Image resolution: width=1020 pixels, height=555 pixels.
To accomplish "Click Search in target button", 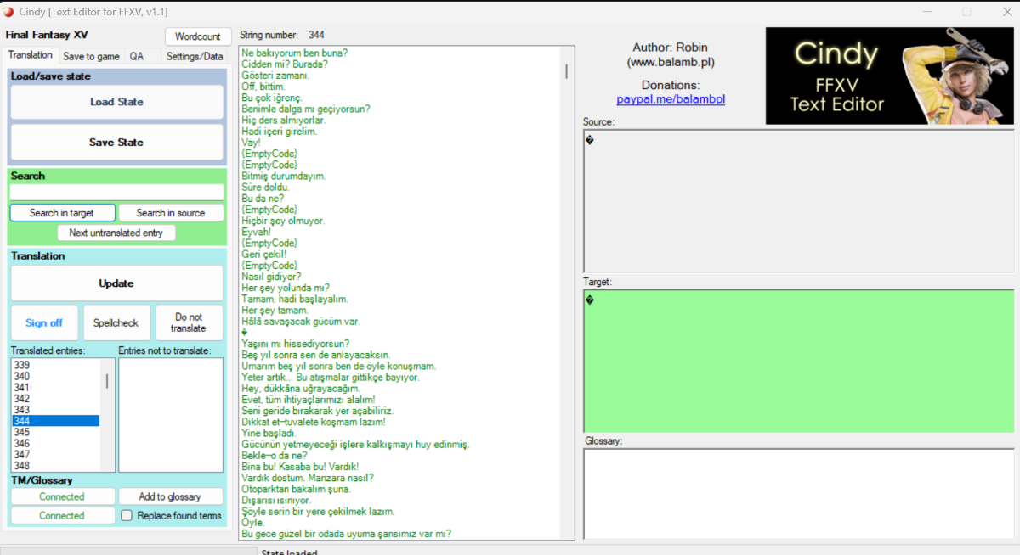I will (61, 213).
